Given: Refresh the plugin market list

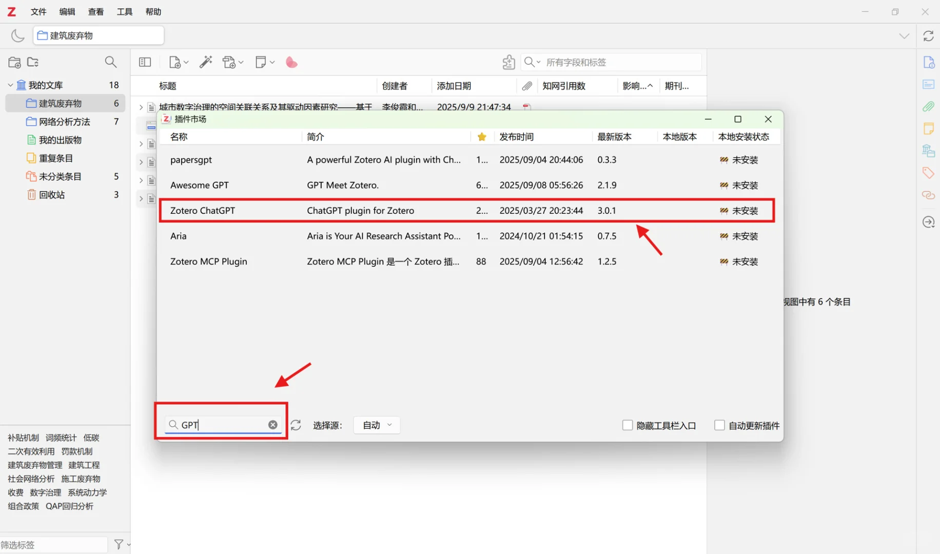Looking at the screenshot, I should [x=296, y=425].
